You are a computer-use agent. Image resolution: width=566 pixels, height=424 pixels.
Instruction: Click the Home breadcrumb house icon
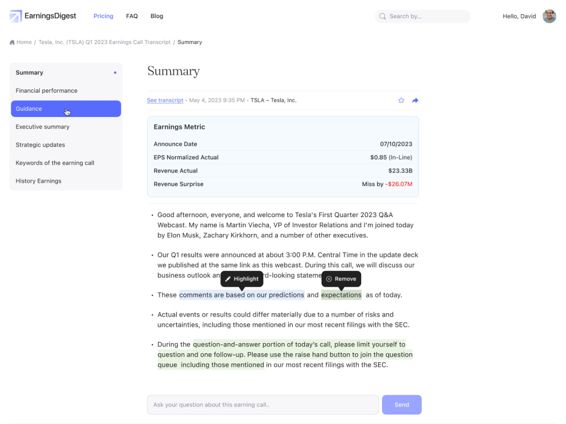click(12, 42)
